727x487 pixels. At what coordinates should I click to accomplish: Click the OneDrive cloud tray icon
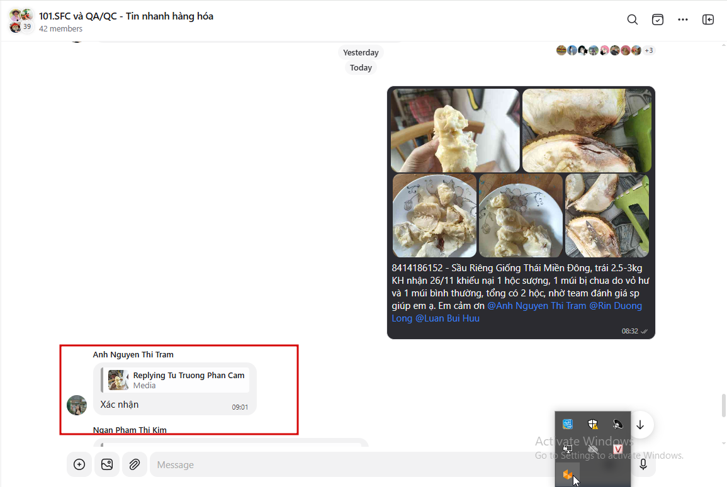pos(592,449)
